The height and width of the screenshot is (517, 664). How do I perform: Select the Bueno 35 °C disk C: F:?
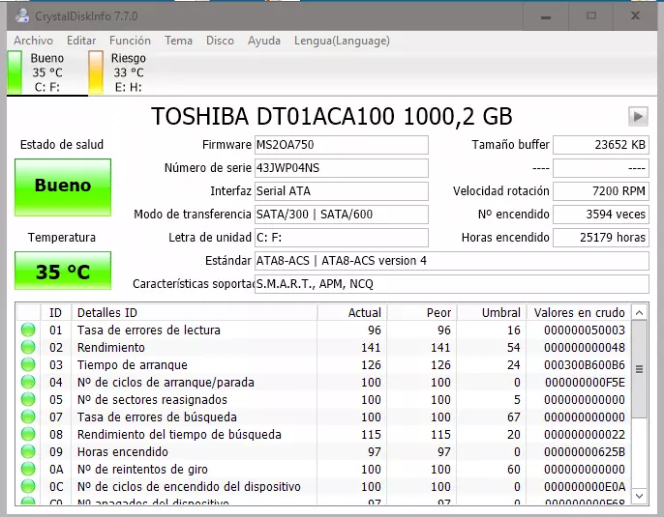[x=46, y=72]
